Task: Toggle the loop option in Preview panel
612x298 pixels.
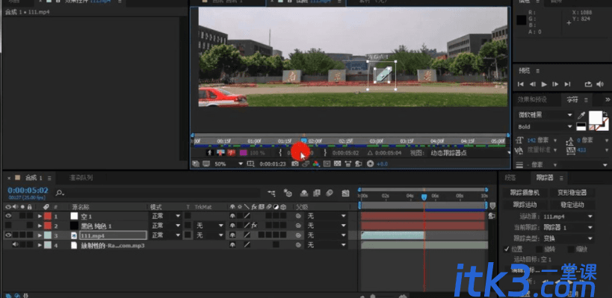Action: [x=588, y=84]
